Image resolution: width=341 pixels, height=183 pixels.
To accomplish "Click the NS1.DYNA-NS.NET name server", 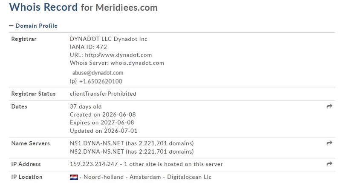I will point(97,143).
